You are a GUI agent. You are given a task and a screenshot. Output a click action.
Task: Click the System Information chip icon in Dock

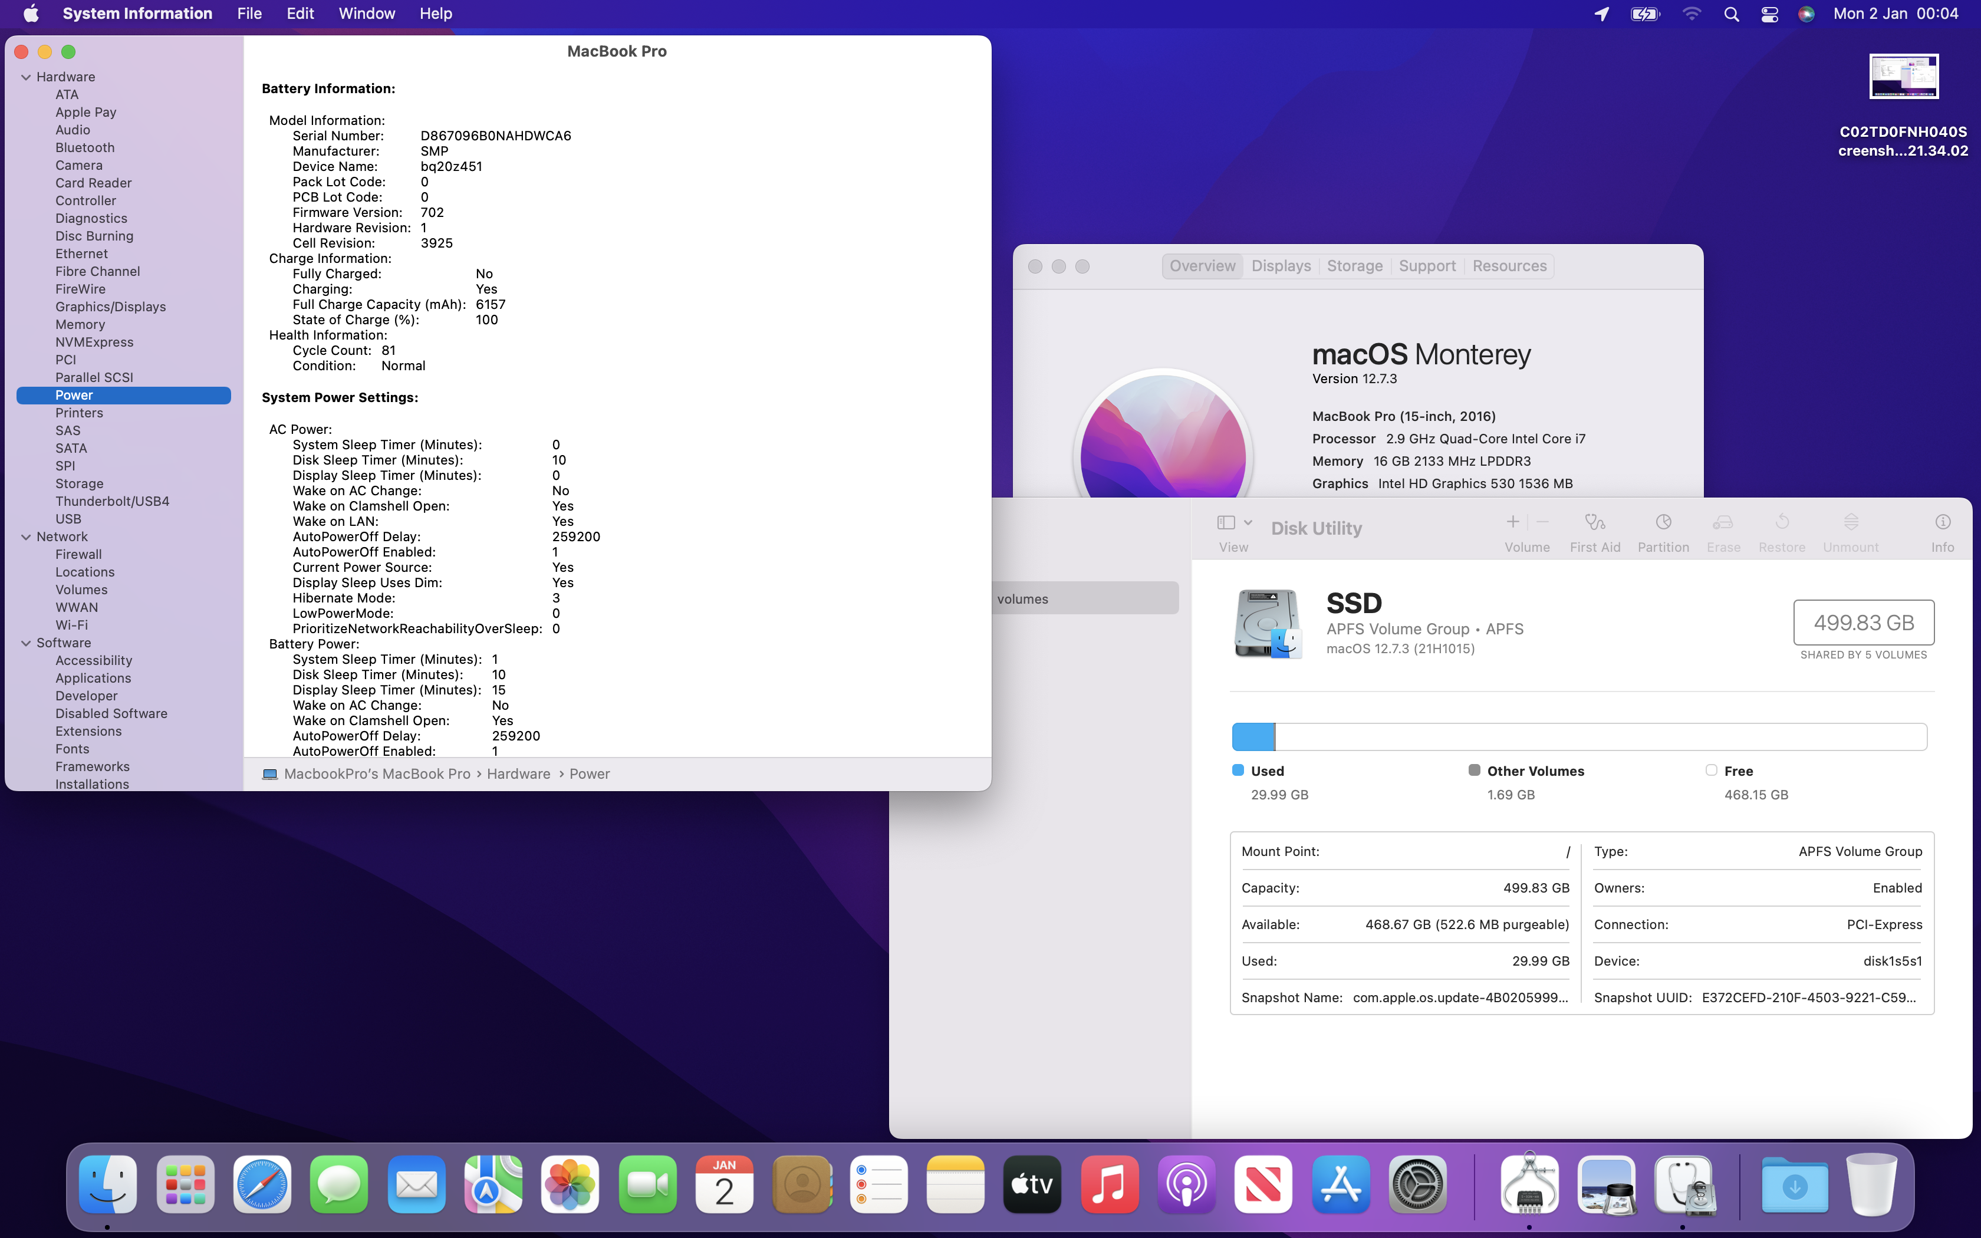click(1529, 1184)
